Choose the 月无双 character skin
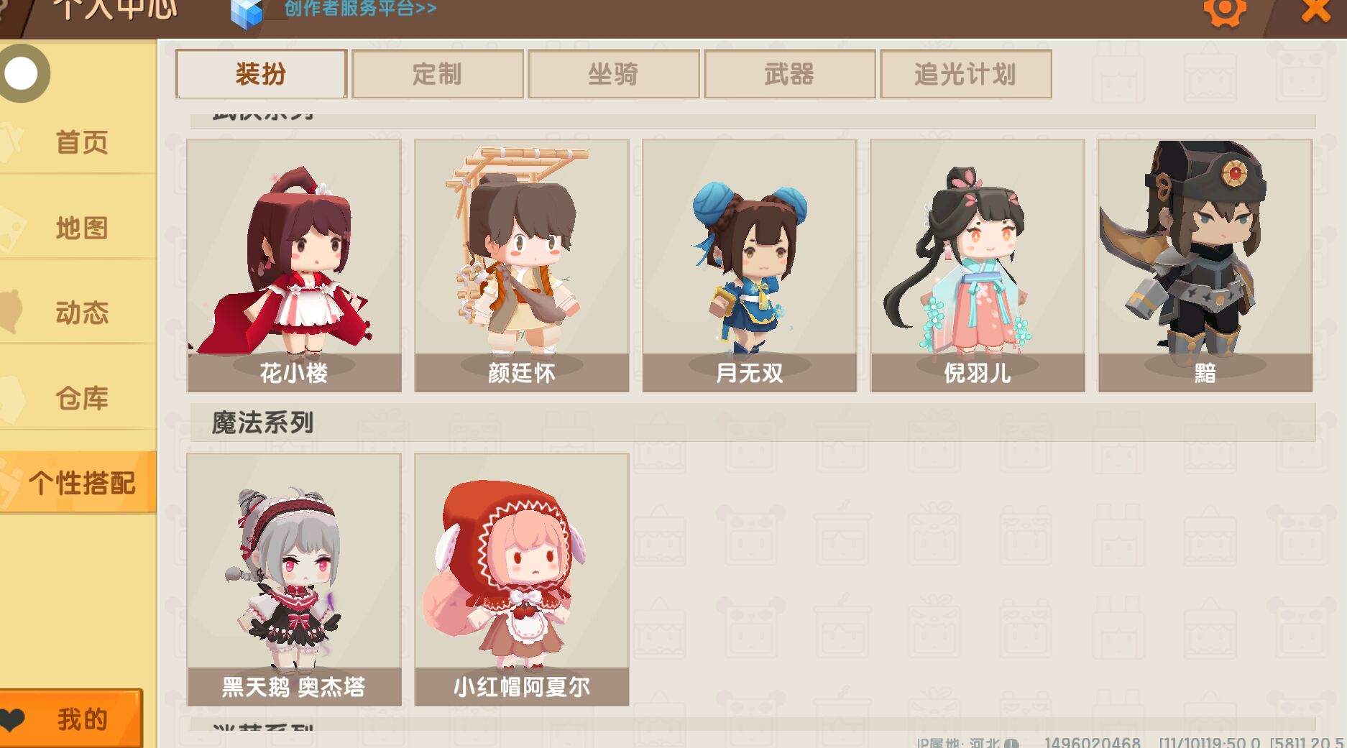Viewport: 1347px width, 748px height. coord(750,266)
